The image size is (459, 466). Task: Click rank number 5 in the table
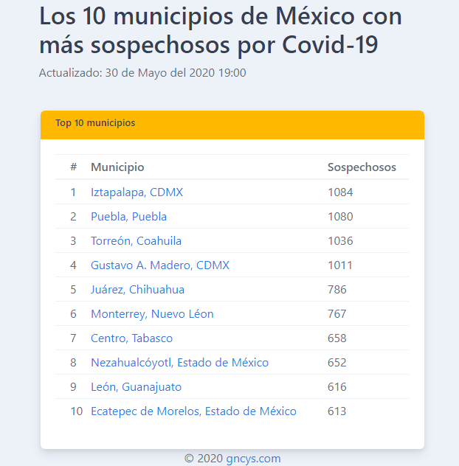pyautogui.click(x=73, y=290)
